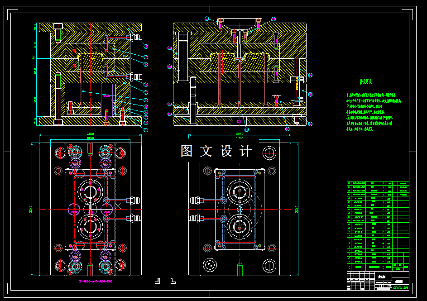Image resolution: width=427 pixels, height=301 pixels.
Task: Select part balloon number 9
Action: coord(146,64)
